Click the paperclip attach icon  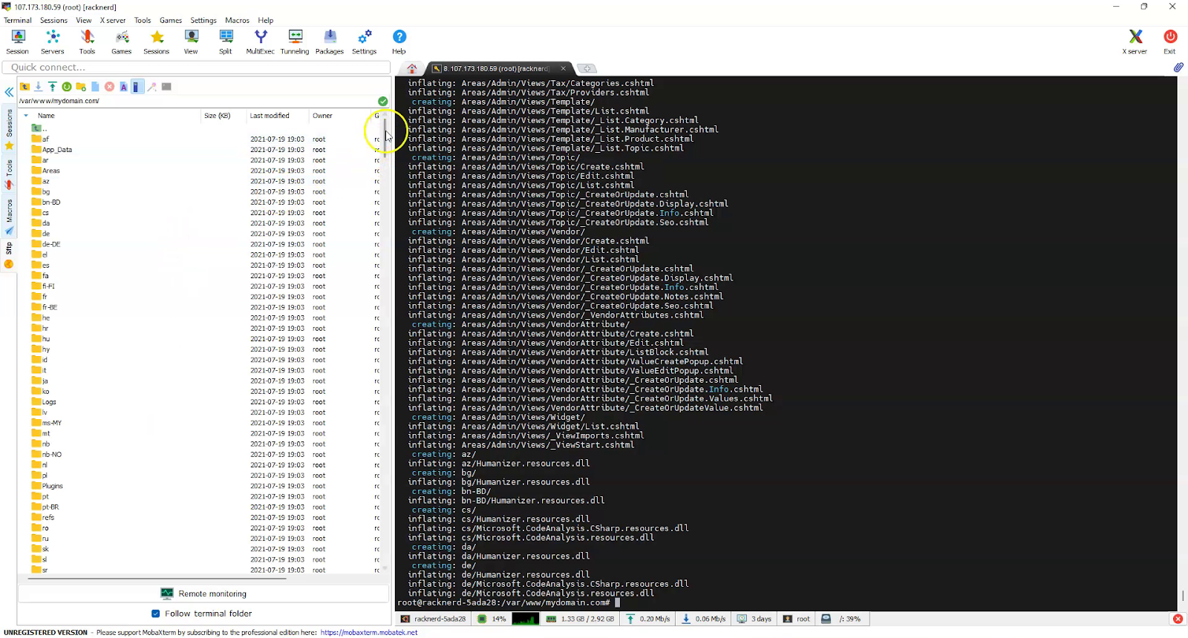tap(1178, 68)
